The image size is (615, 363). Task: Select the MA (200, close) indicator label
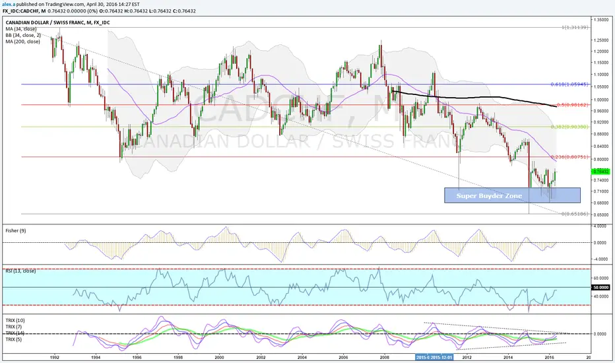22,42
